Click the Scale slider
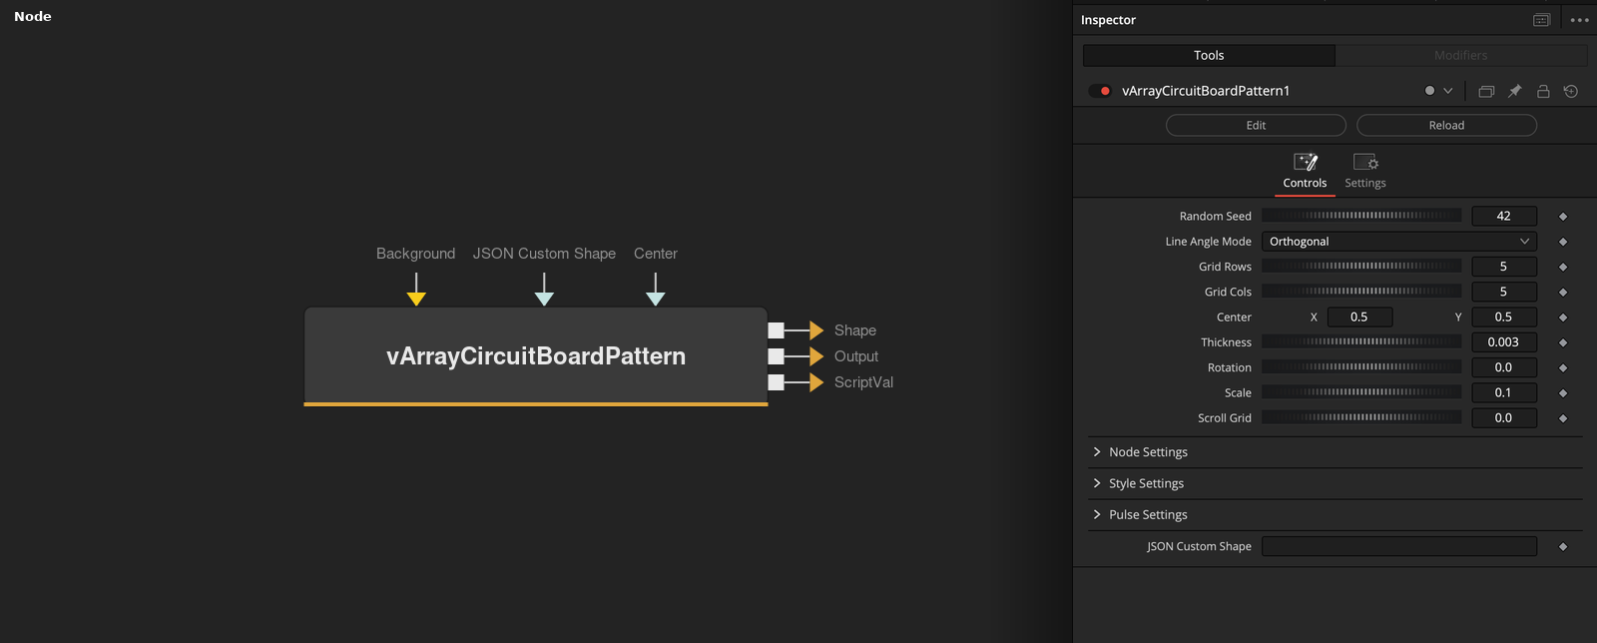This screenshot has height=643, width=1597. [x=1361, y=392]
